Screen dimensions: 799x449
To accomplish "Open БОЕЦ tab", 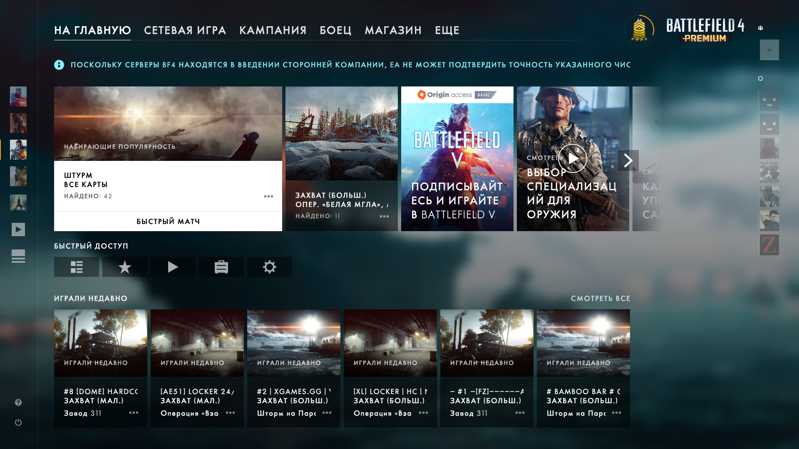I will [336, 30].
